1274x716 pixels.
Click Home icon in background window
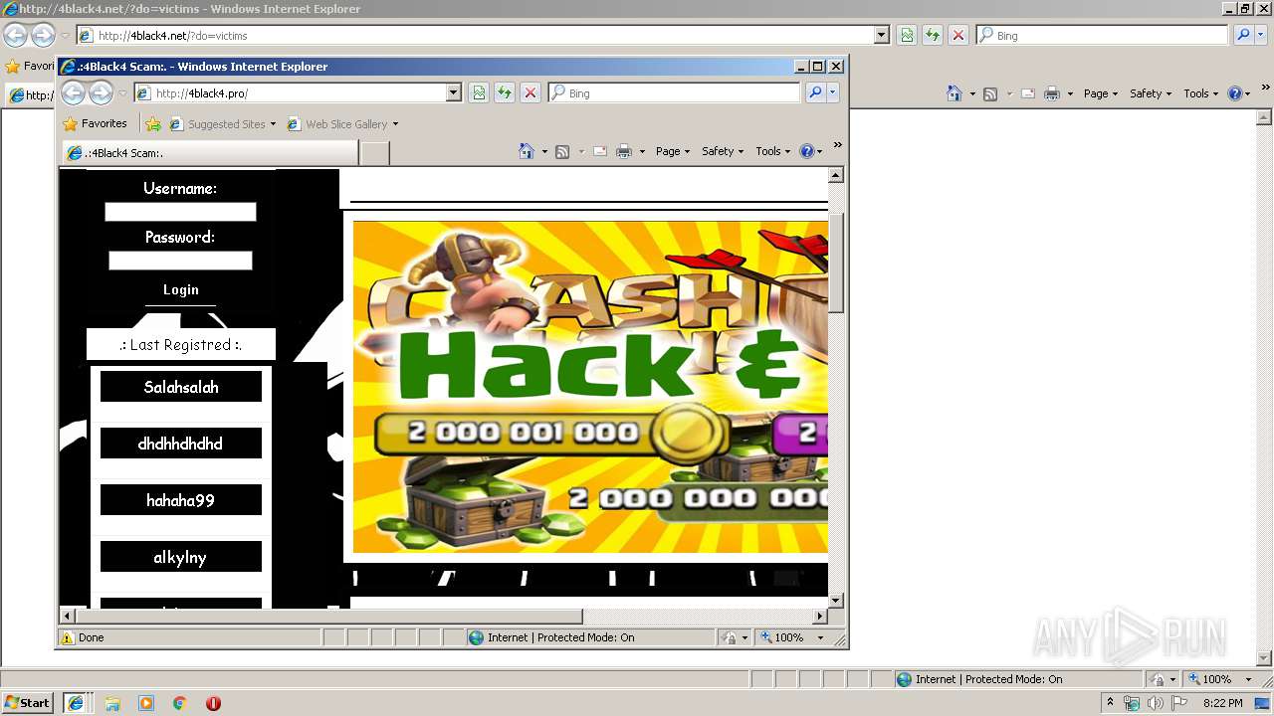click(955, 93)
